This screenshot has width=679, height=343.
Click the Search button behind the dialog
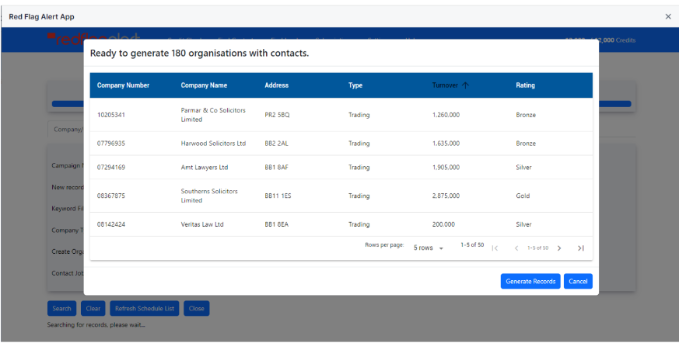61,308
